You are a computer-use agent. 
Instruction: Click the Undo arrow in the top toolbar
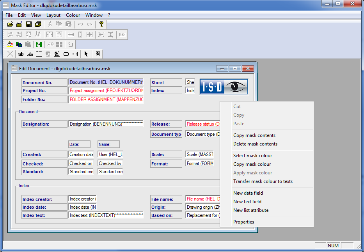click(x=80, y=24)
